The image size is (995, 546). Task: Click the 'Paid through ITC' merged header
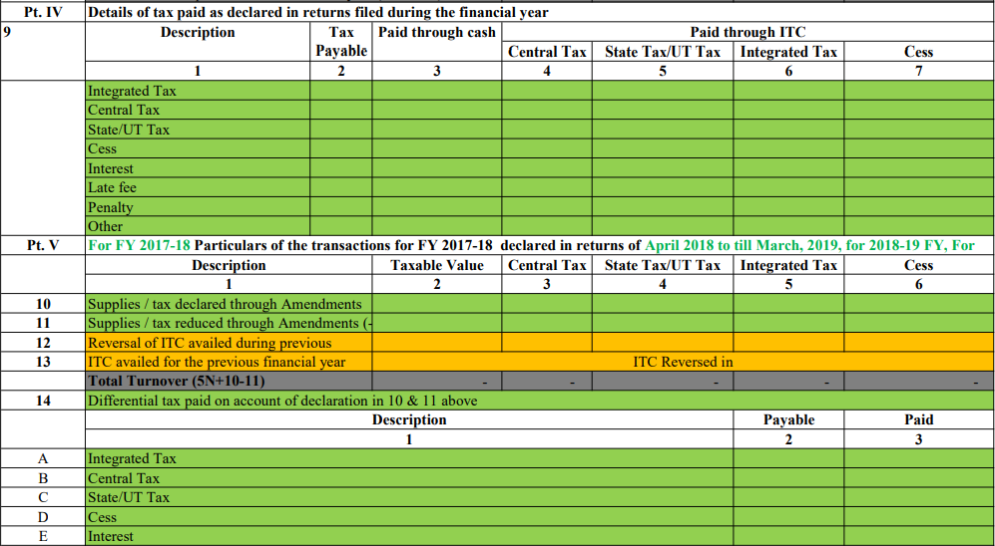click(x=748, y=32)
